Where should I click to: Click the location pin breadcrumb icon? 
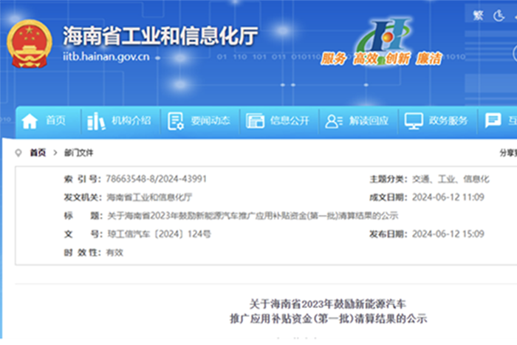click(x=18, y=153)
